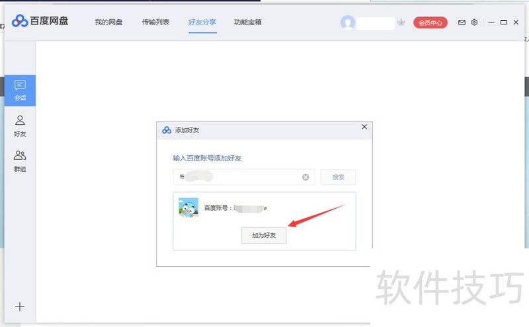Open the 我的网盘 tab

pos(108,22)
